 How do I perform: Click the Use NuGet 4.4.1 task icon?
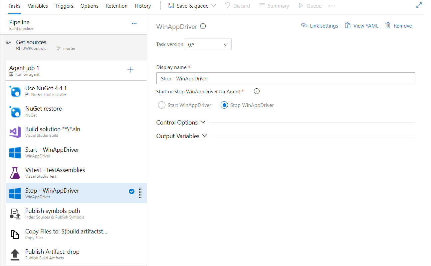[x=15, y=91]
